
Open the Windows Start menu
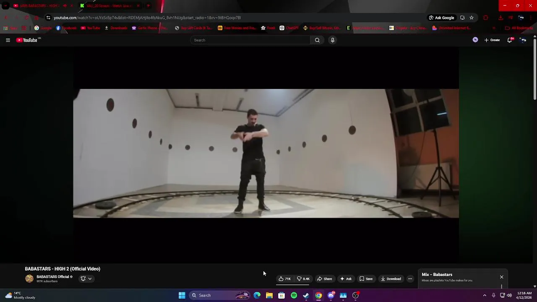tap(182, 295)
